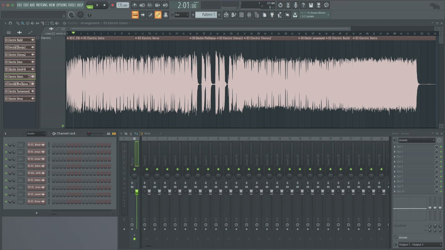The image size is (445, 250).
Task: Toggle mute light on the Master track
Action: [x=134, y=169]
